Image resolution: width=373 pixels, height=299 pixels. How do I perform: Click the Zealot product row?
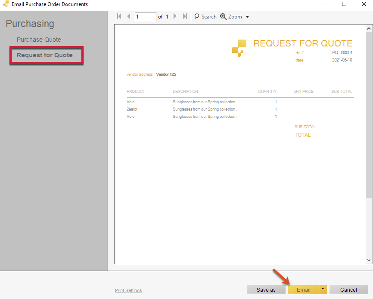[240, 109]
